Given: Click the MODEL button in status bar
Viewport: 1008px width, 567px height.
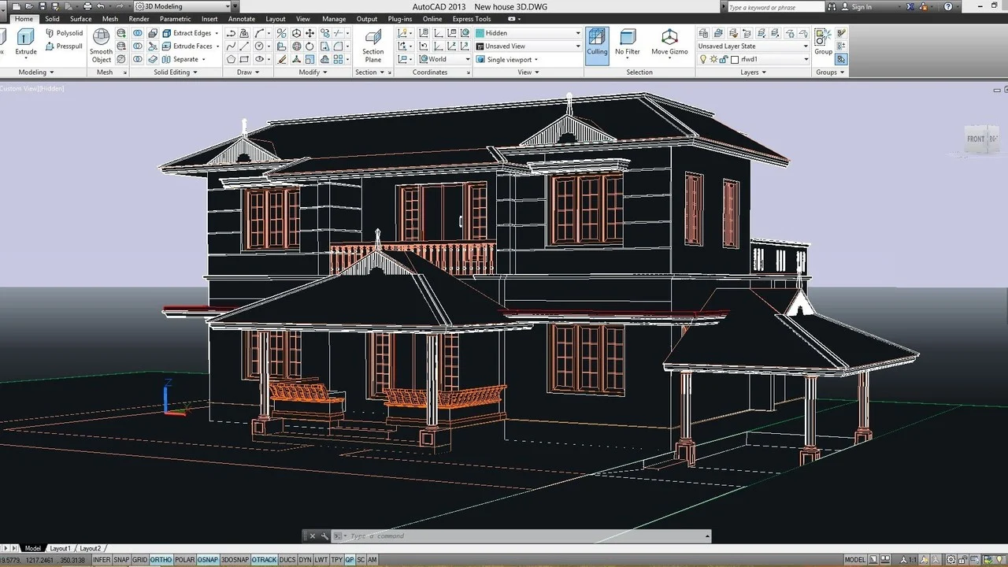Looking at the screenshot, I should click(x=855, y=560).
